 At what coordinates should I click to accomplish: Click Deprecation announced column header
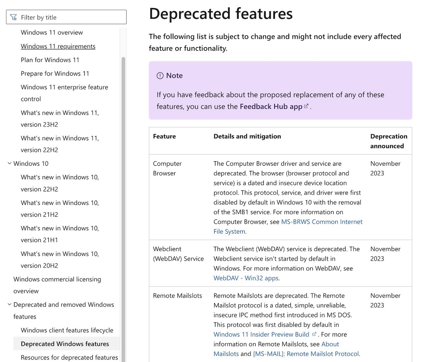pos(389,141)
